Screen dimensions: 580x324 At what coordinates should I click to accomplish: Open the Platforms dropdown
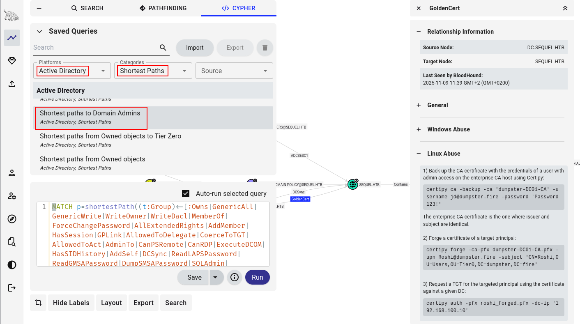click(72, 71)
